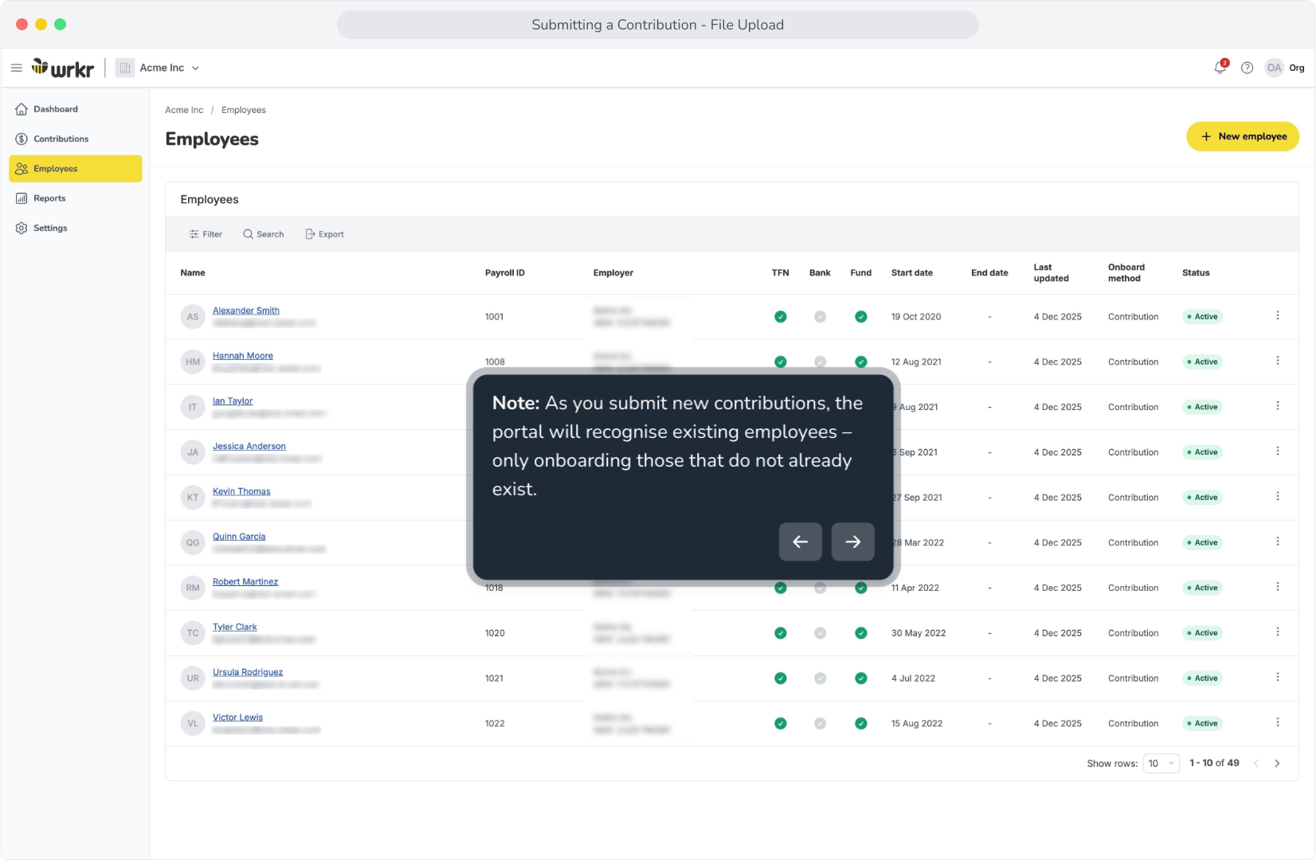Click the help question mark icon
This screenshot has width=1316, height=860.
point(1247,68)
